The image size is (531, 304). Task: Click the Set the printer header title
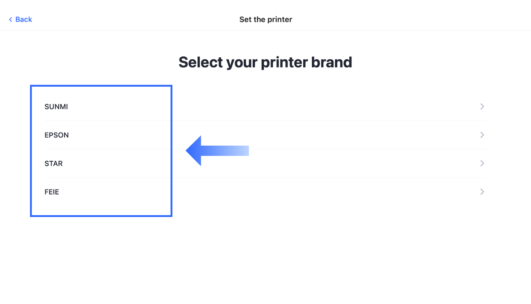265,19
